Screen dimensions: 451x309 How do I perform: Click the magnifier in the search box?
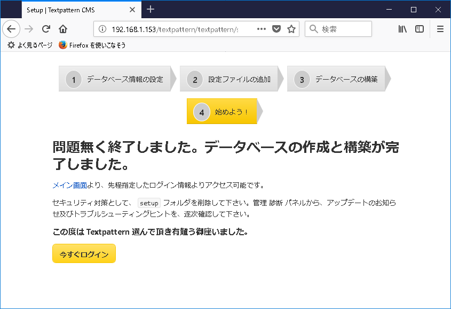pos(314,28)
